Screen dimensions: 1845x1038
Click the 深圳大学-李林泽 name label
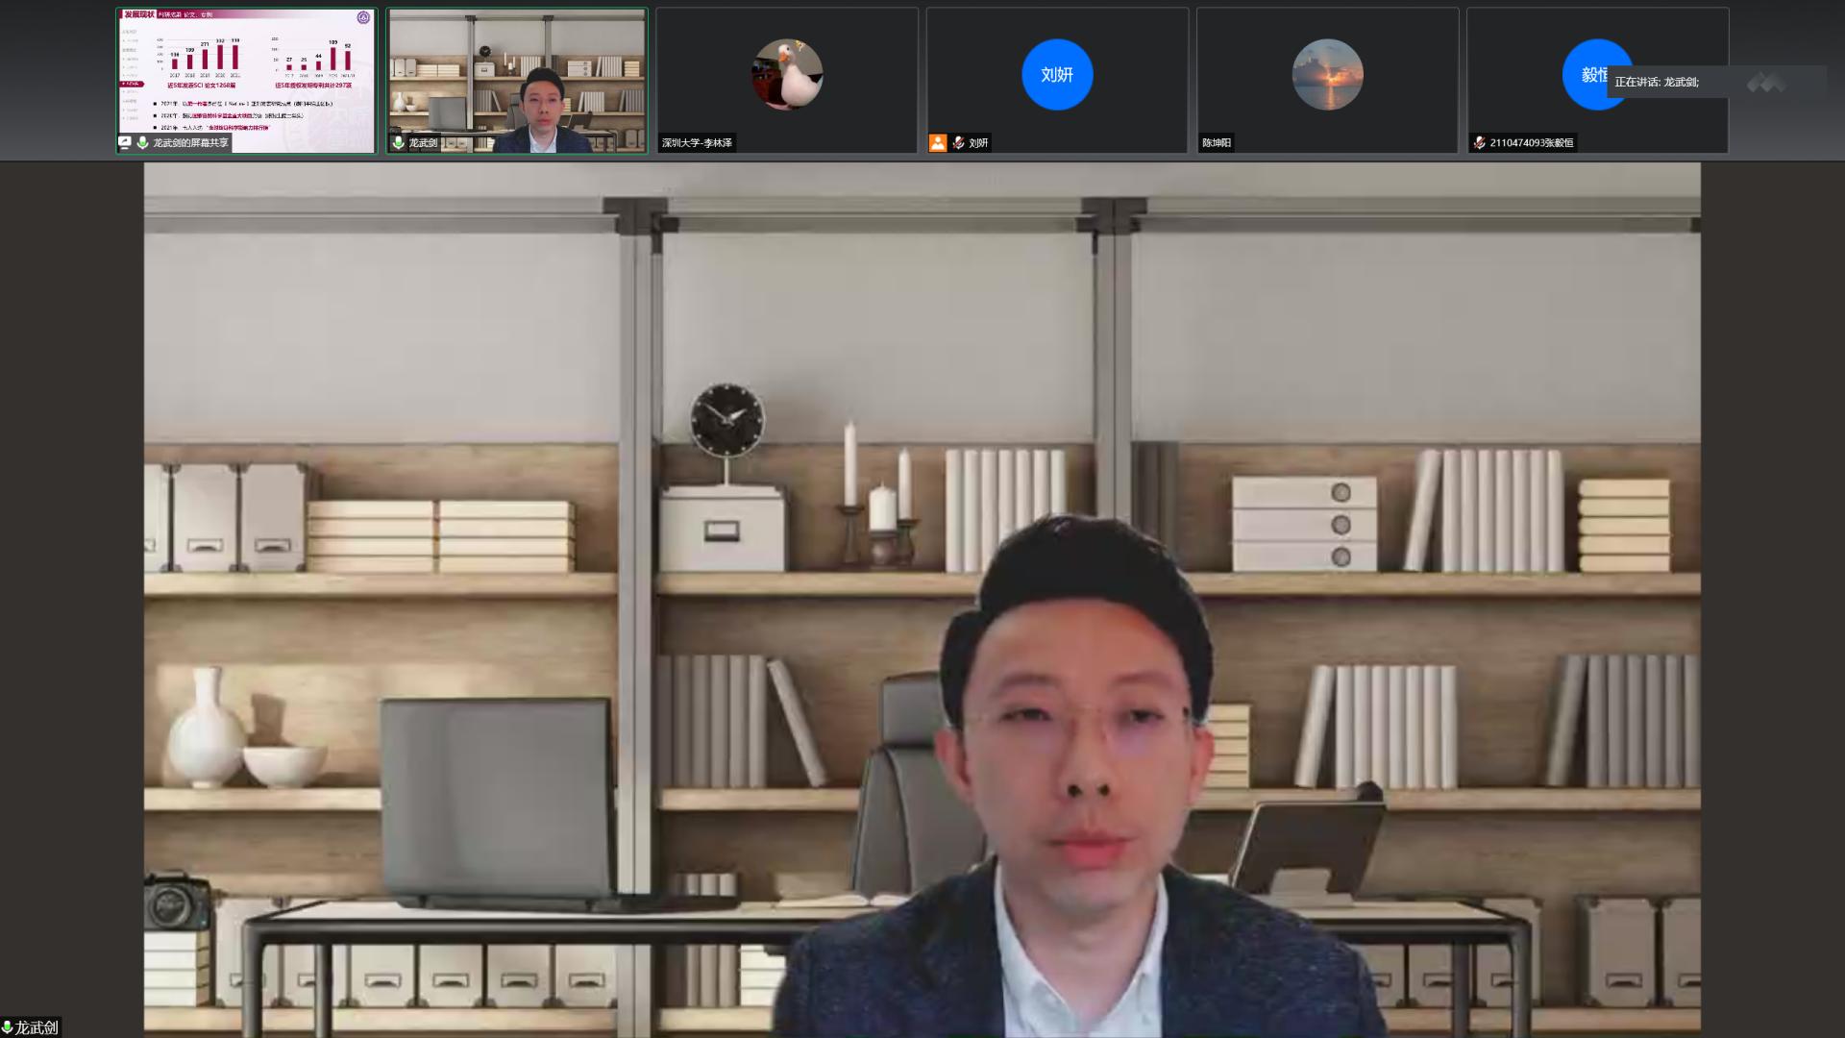point(697,142)
